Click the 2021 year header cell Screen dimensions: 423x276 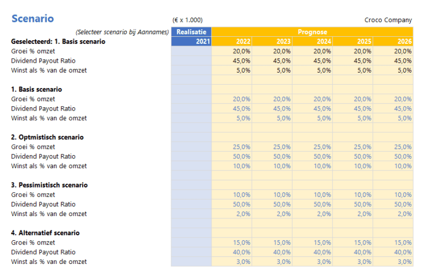coord(191,41)
